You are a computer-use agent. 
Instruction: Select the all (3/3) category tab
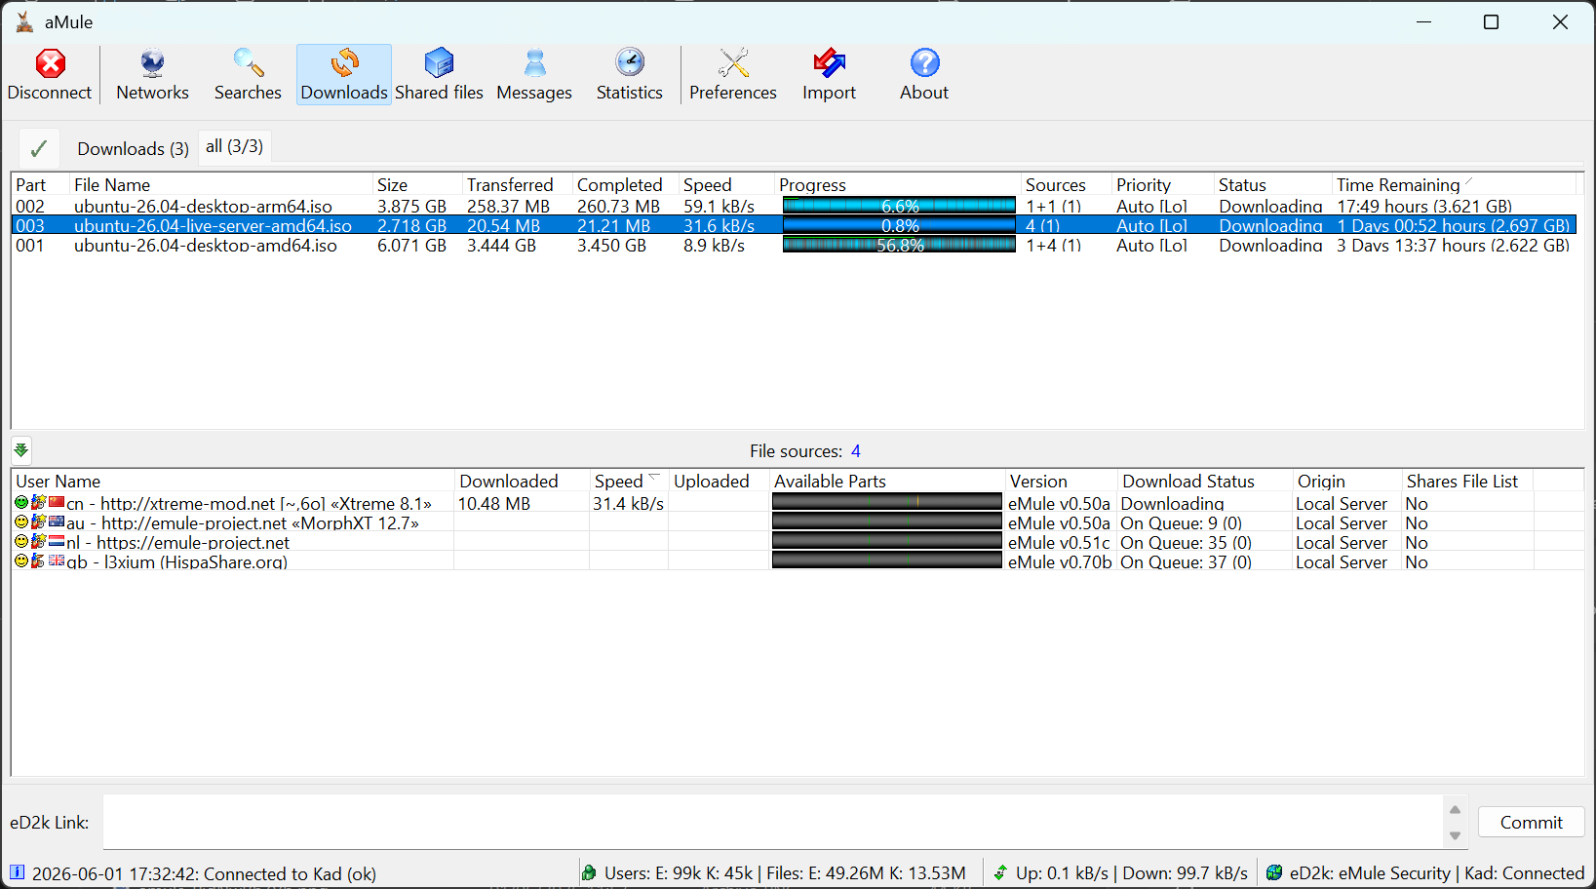234,146
